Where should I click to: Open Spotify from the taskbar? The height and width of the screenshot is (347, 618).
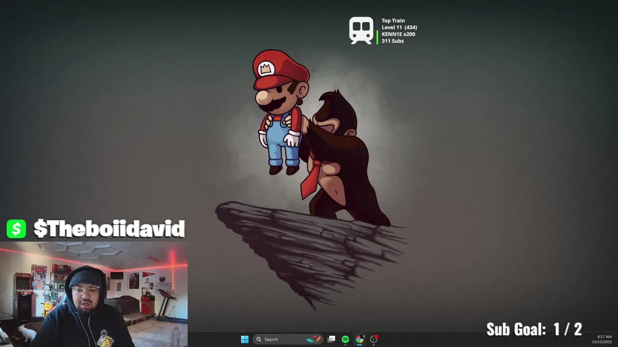pyautogui.click(x=345, y=339)
